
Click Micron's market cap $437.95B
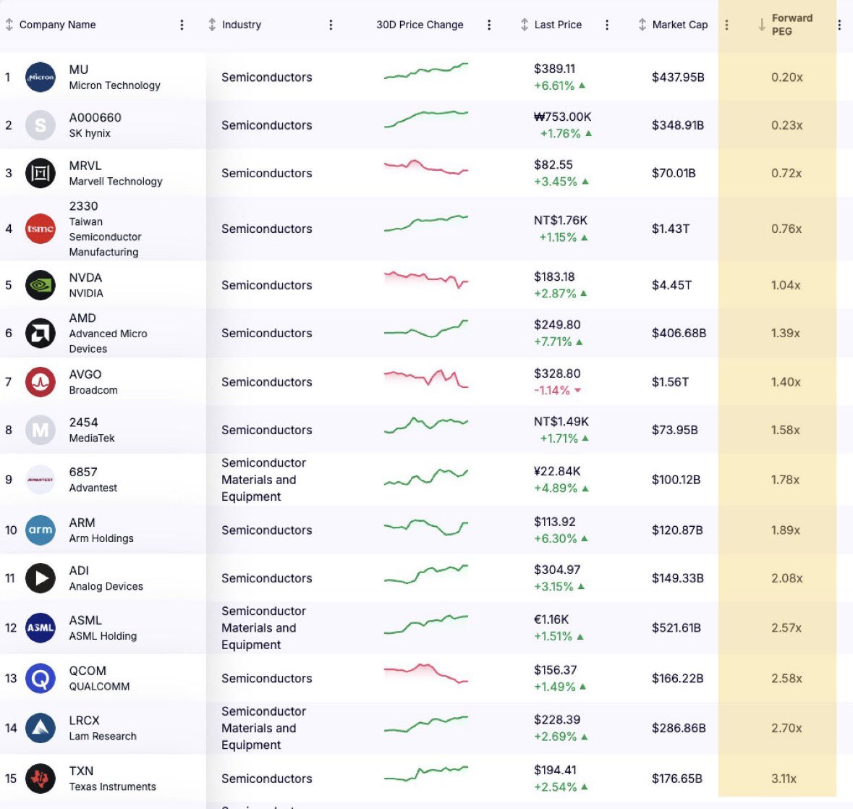(678, 77)
